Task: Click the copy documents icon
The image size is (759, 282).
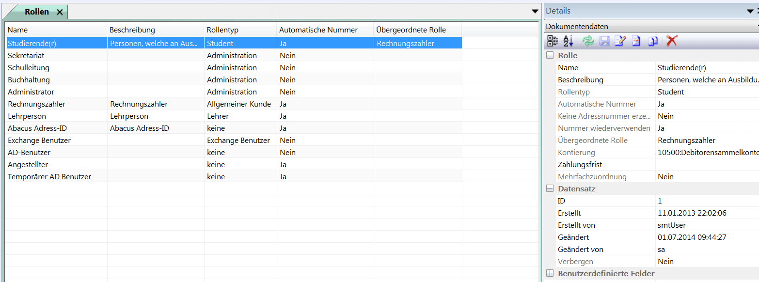Action: [653, 41]
